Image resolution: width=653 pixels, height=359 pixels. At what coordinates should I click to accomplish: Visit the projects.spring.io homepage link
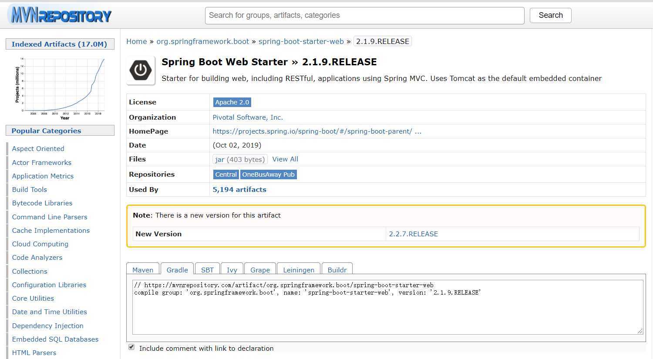point(317,131)
